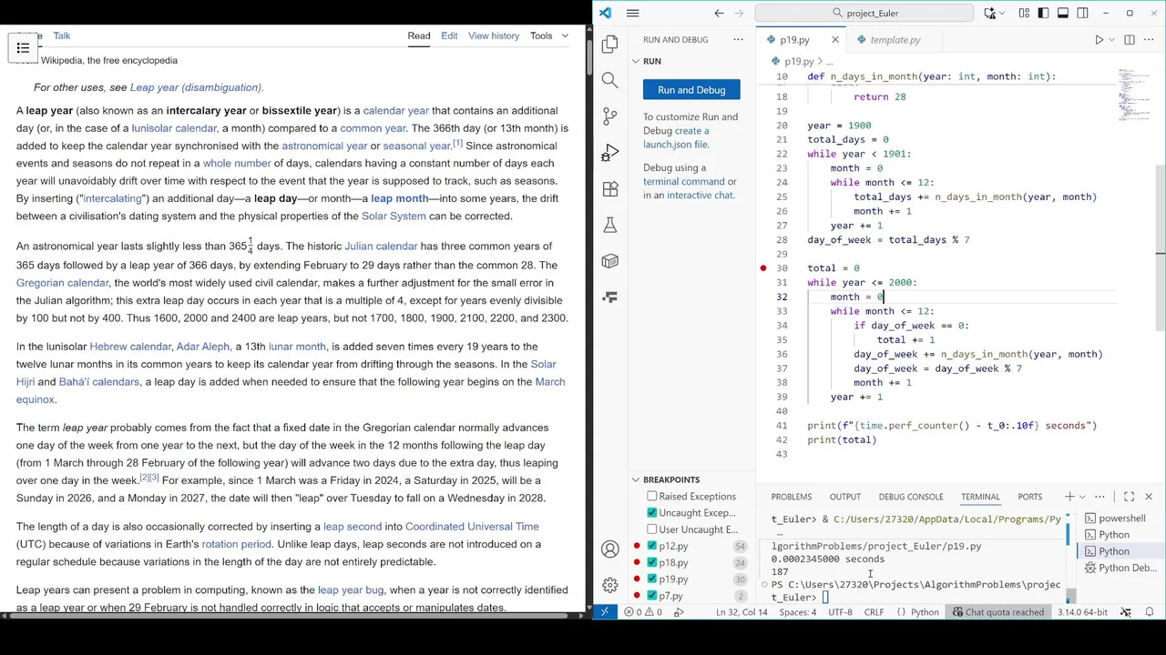Open the Wikipedia Tools dropdown
The height and width of the screenshot is (655, 1166).
549,35
